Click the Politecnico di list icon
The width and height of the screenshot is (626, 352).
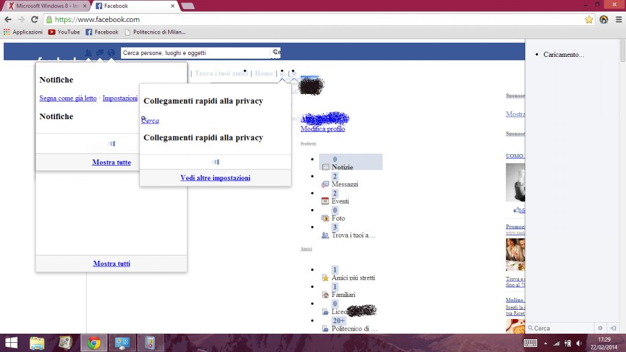tap(325, 329)
